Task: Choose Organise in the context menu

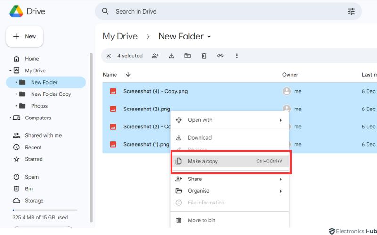Action: coord(229,191)
